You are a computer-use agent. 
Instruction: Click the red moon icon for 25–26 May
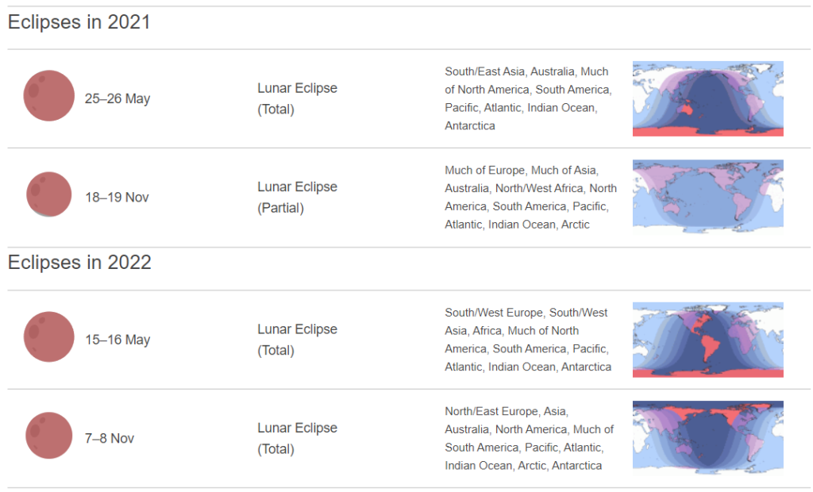(x=48, y=96)
